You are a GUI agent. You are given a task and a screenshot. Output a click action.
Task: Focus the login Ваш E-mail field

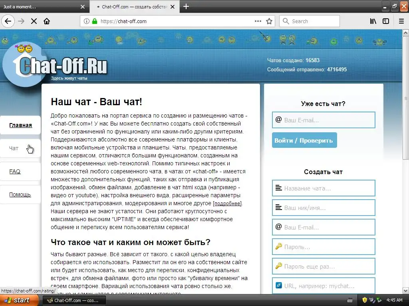(x=324, y=120)
